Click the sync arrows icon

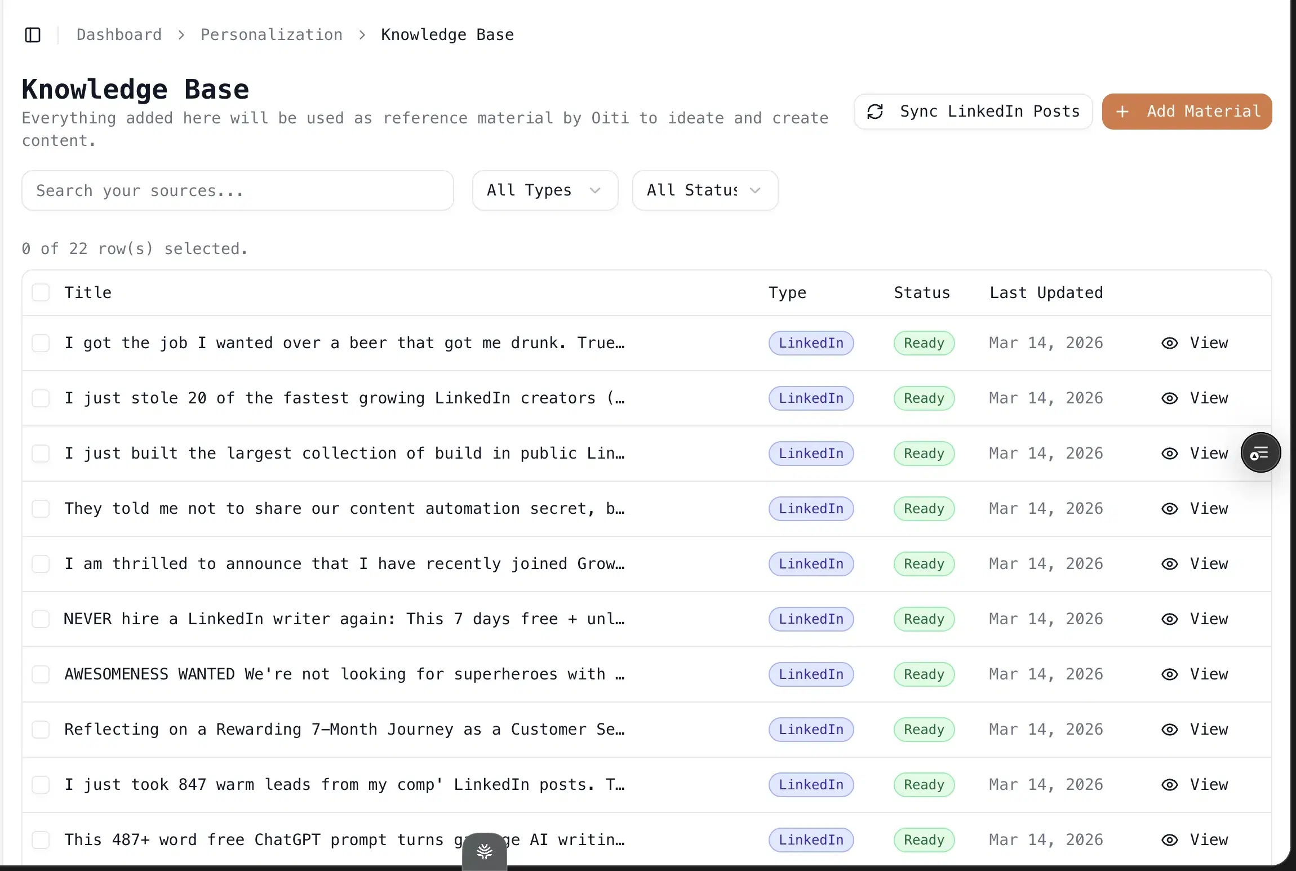[875, 112]
